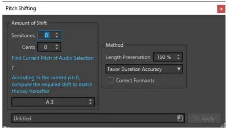Click the compute required shift to match key link
This screenshot has height=128, width=226.
(52, 84)
